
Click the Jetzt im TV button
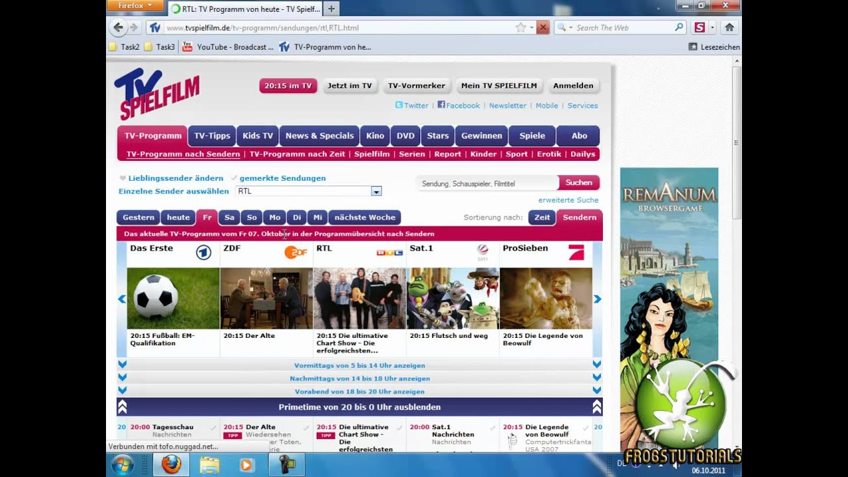[350, 85]
